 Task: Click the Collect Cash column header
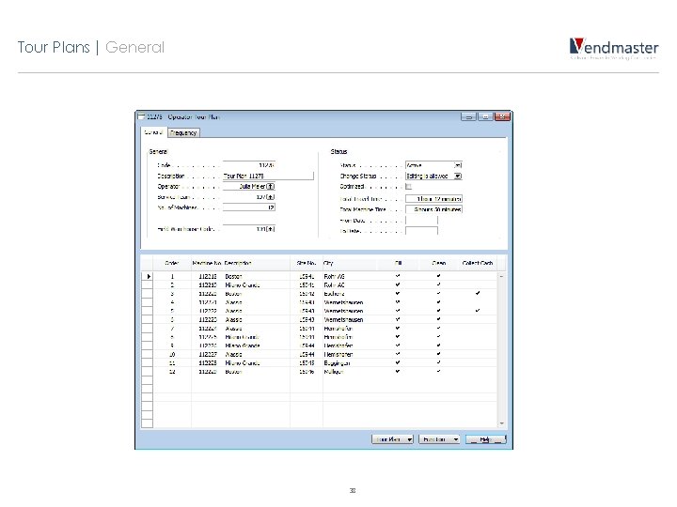click(x=478, y=263)
